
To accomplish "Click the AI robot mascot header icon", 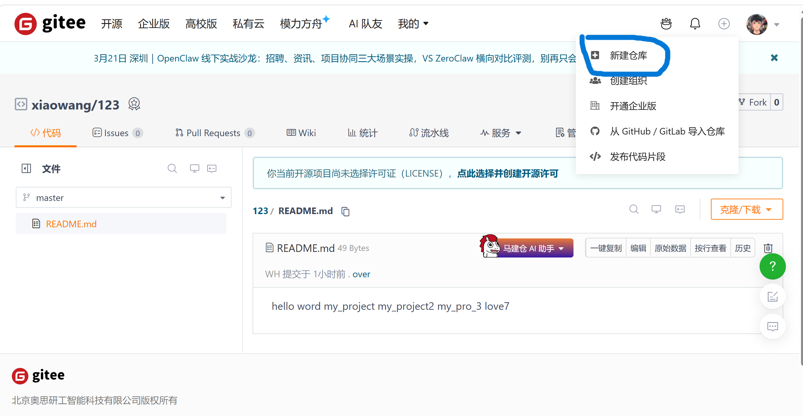I will click(x=666, y=24).
